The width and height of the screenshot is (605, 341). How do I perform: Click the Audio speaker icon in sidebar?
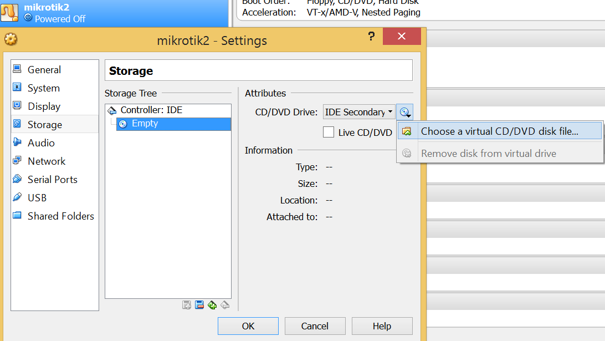[17, 142]
